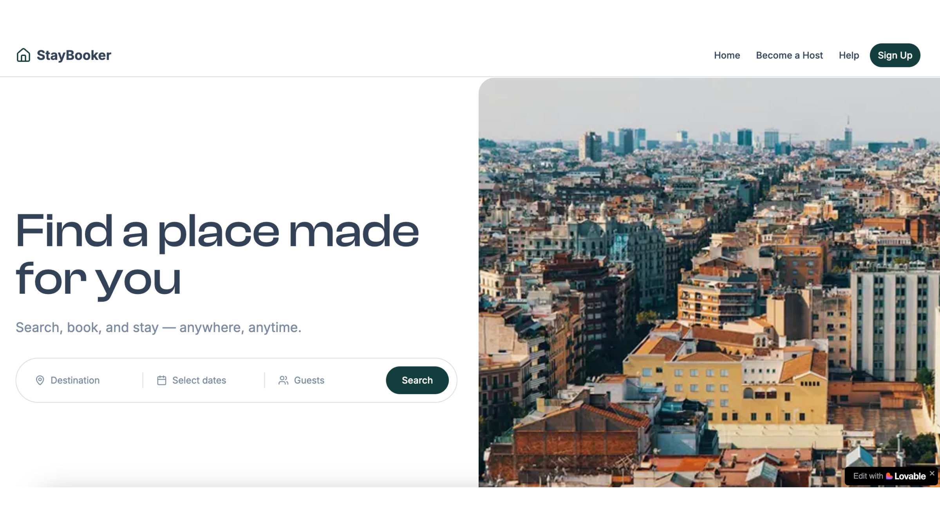Click the map pin destination icon
The width and height of the screenshot is (940, 528).
click(40, 380)
